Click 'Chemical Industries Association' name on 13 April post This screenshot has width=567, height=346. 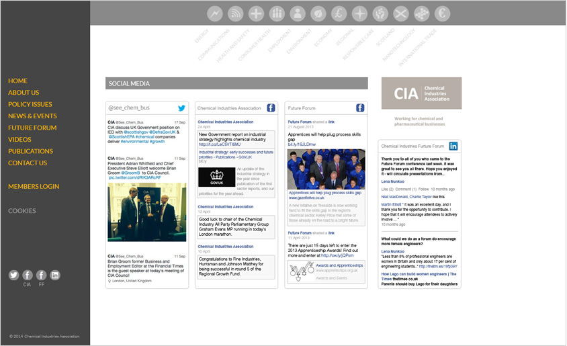pyautogui.click(x=226, y=207)
